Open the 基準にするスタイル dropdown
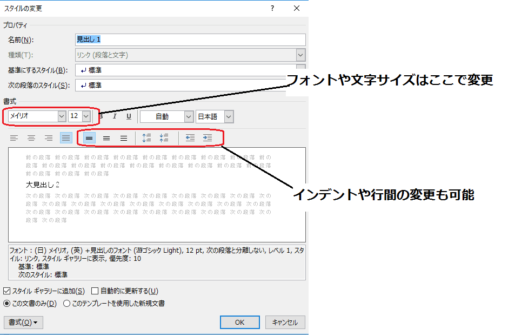Image resolution: width=508 pixels, height=335 pixels. 300,70
